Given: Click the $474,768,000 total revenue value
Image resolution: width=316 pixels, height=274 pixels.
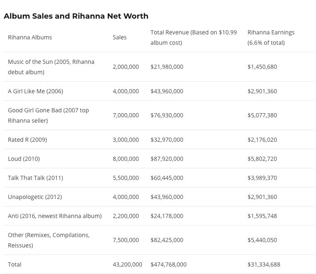Looking at the screenshot, I should coord(168,264).
